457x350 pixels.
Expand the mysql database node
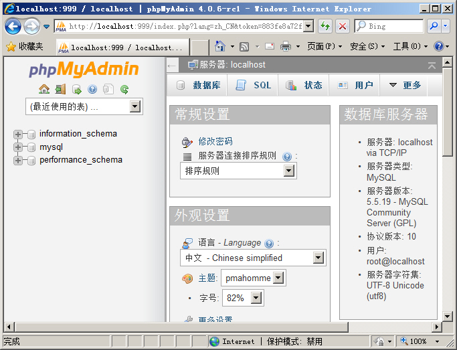tap(18, 147)
